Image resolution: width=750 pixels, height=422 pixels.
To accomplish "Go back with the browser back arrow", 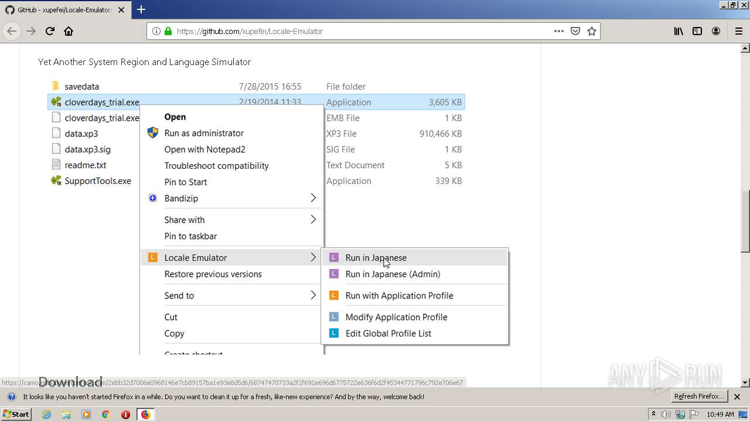I will tap(12, 31).
